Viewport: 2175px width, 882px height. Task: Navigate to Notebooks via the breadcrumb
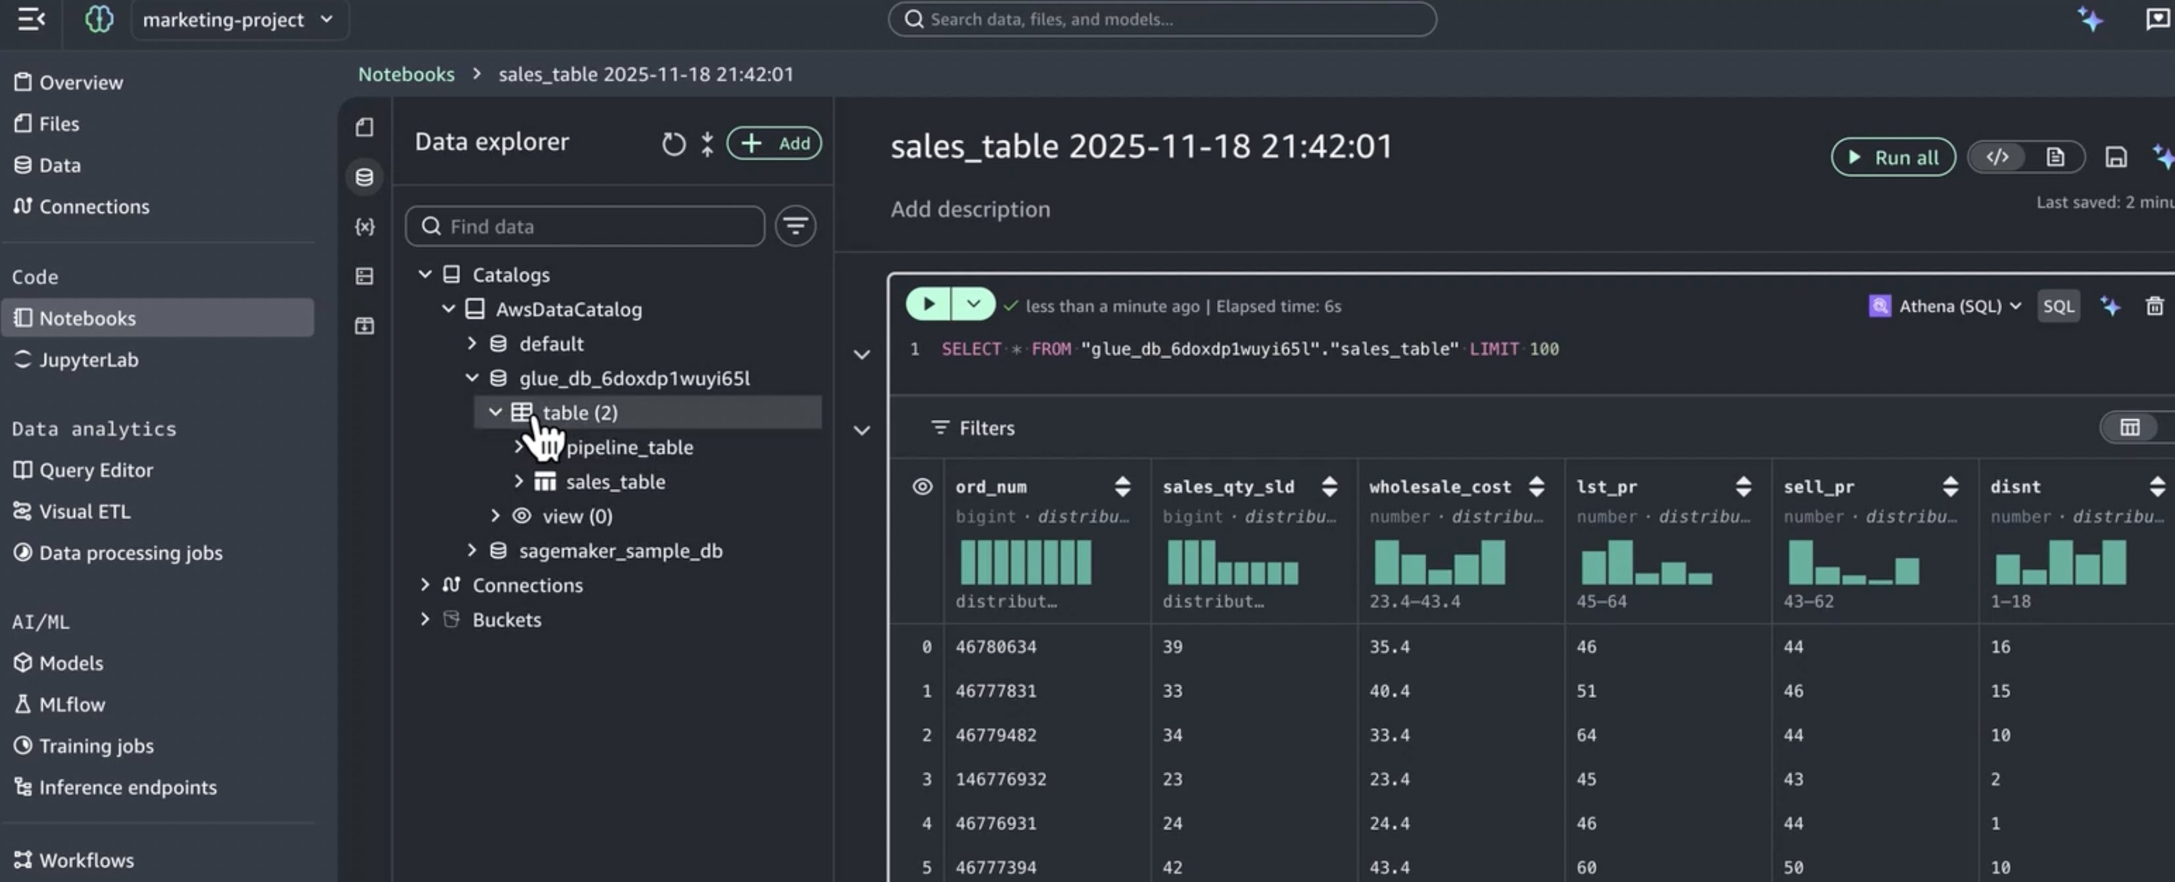point(406,74)
